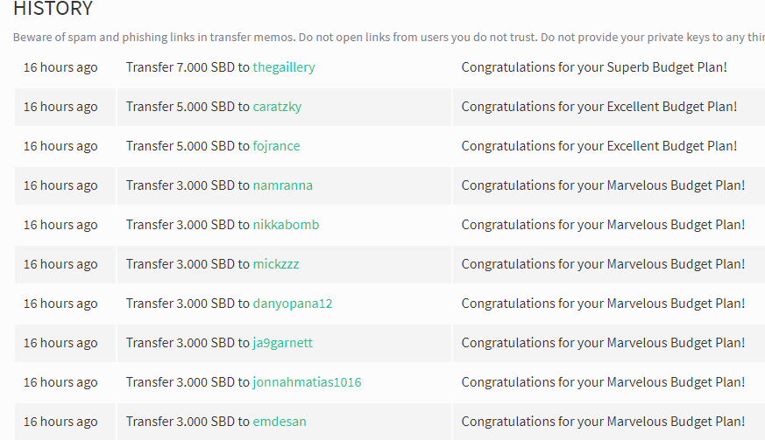Viewport: 765px width, 440px height.
Task: Open namranna user link
Action: tap(282, 185)
